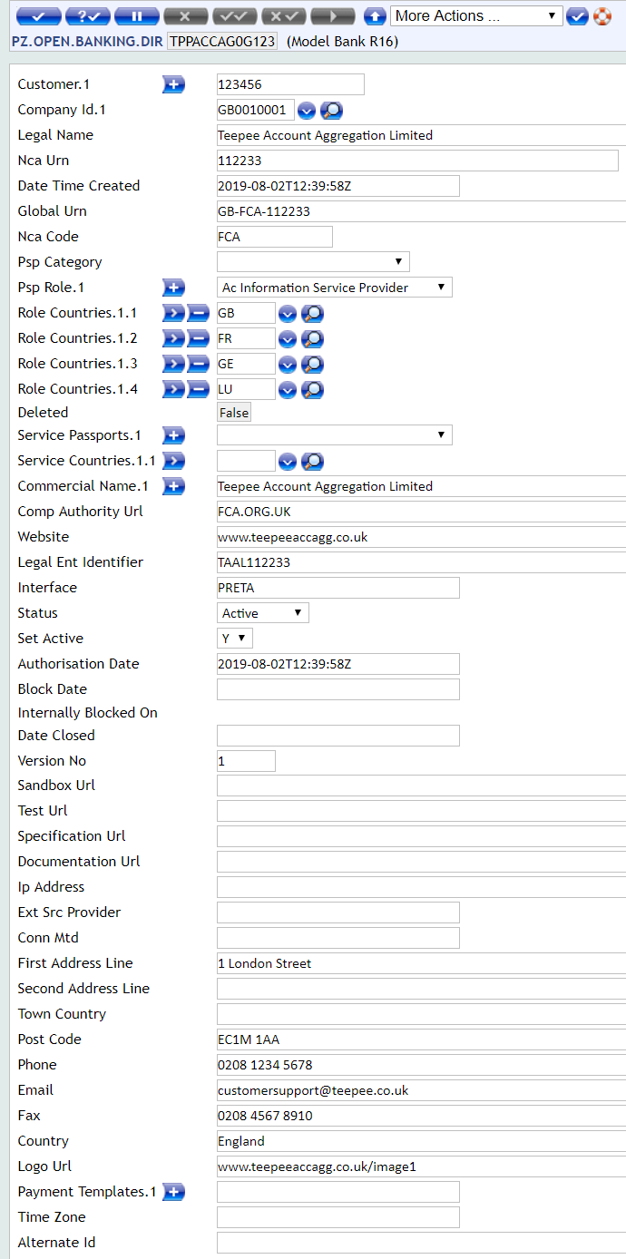
Task: Validate the deal using the question-check button
Action: (x=88, y=16)
